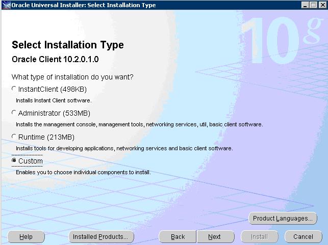Viewport: 328px width, 245px height.
Task: Click the window title text in title bar
Action: click(x=84, y=5)
